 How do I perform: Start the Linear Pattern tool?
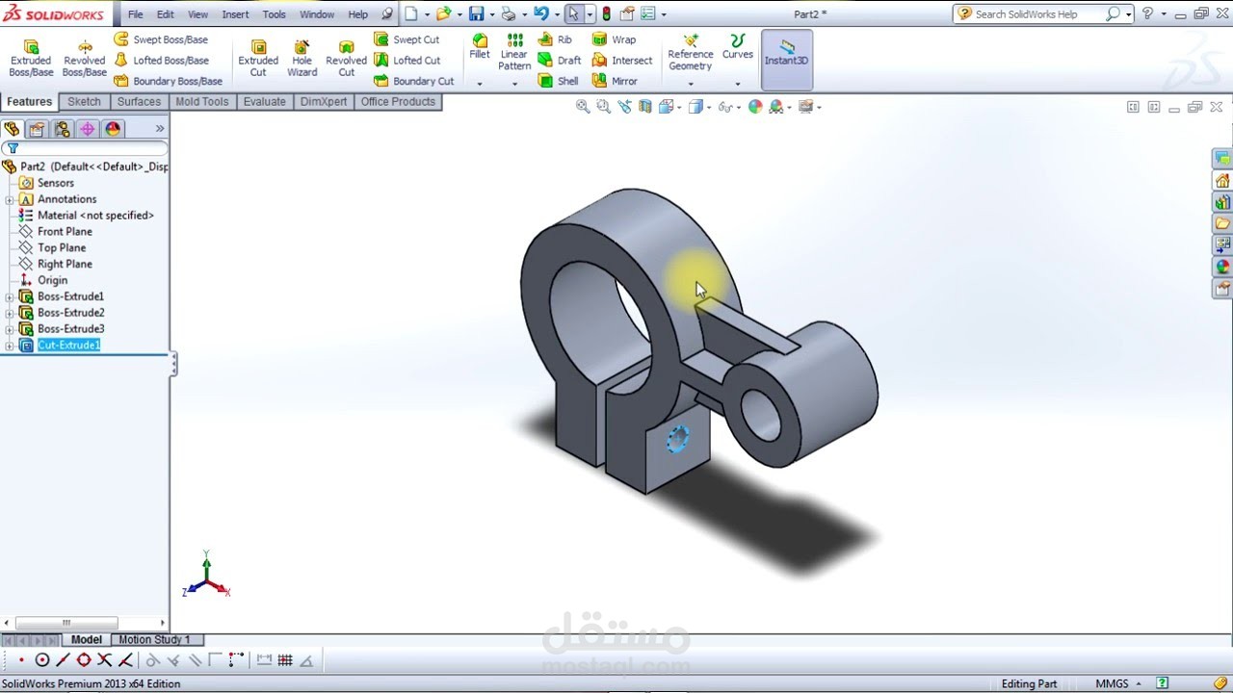tap(514, 52)
